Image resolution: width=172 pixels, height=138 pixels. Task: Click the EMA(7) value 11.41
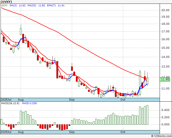click(61, 6)
